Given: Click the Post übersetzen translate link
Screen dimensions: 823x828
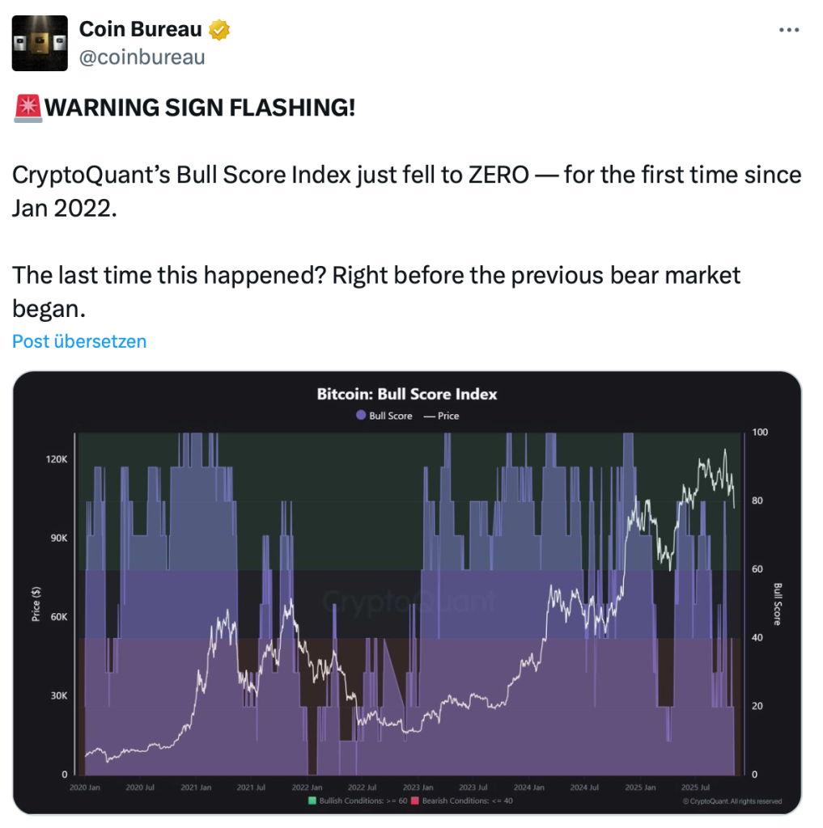Looking at the screenshot, I should point(79,341).
